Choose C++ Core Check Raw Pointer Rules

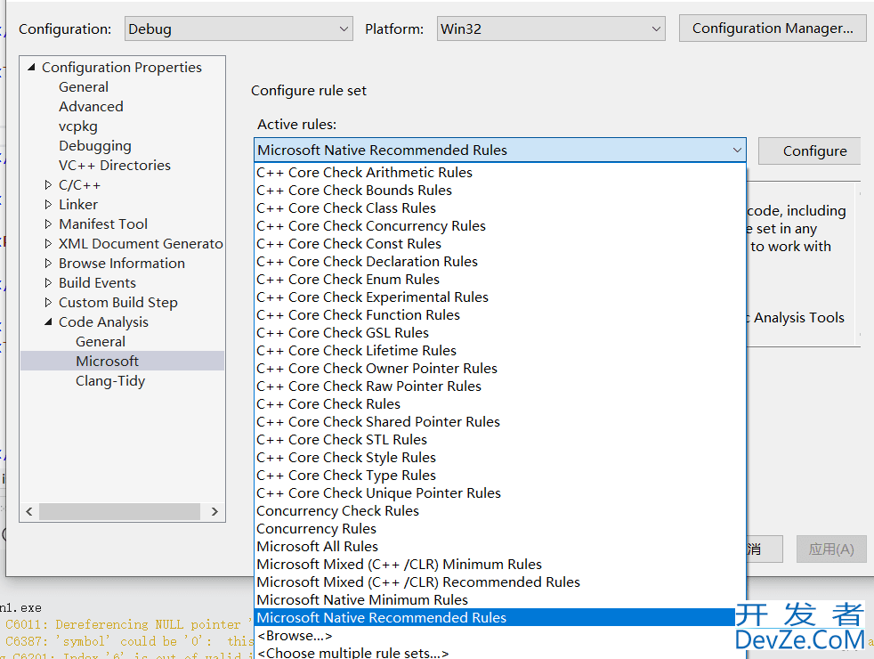[x=499, y=386]
